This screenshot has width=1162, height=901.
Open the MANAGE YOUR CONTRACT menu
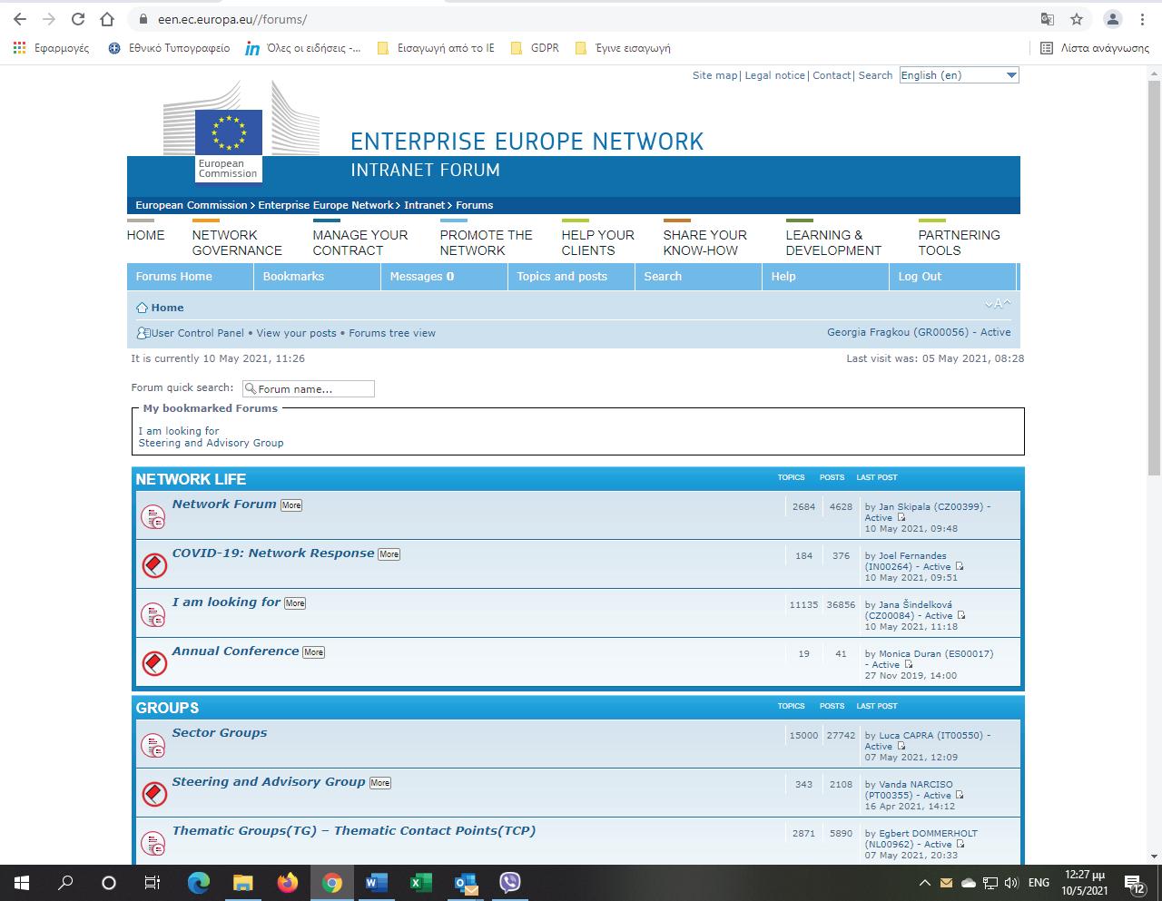pyautogui.click(x=360, y=242)
